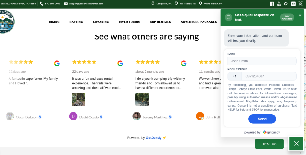Open the Jim Thorpe, PA location link
Viewport: 306px width, 155px height.
(188, 4)
